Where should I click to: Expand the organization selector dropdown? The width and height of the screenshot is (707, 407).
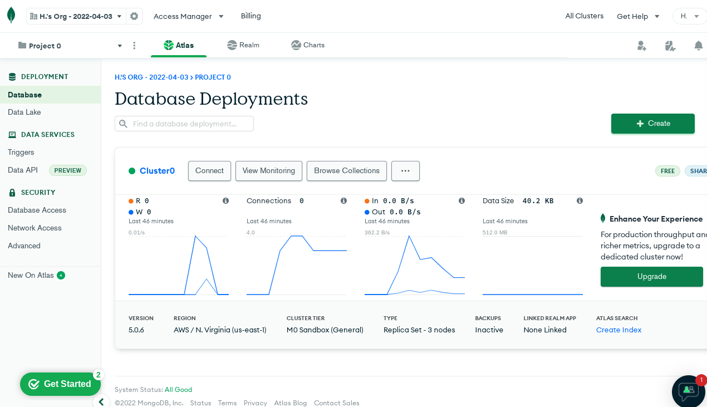[76, 16]
